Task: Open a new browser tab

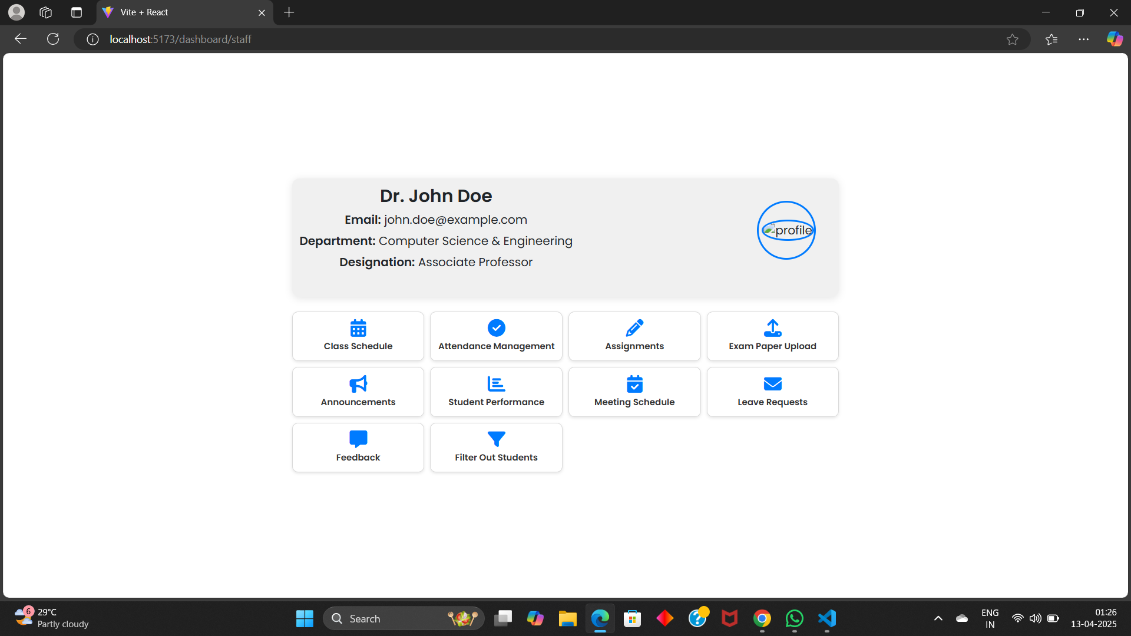Action: point(289,12)
